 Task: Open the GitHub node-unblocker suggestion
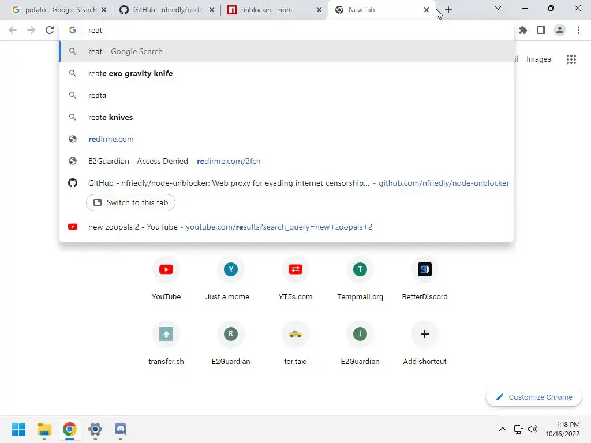tap(286, 183)
